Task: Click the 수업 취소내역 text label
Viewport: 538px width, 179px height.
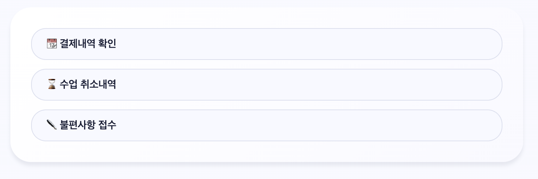Action: [x=88, y=85]
